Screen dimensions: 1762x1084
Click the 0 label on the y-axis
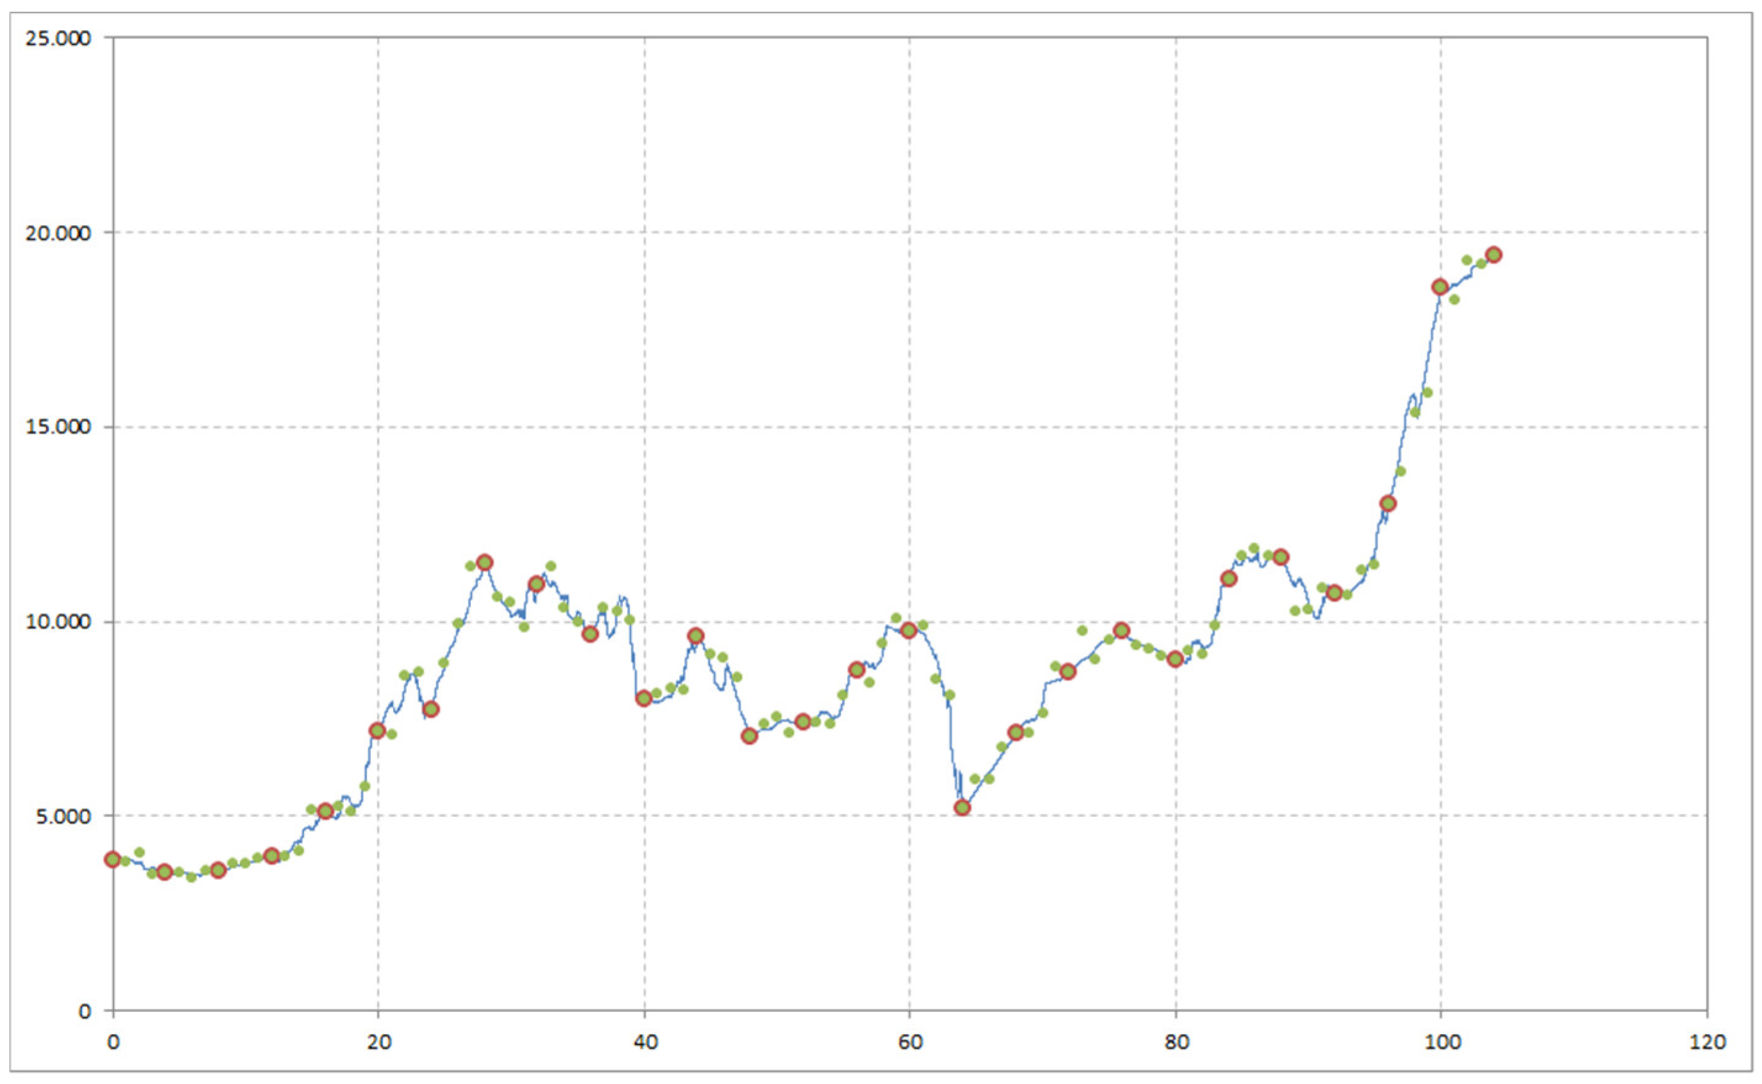click(85, 1011)
